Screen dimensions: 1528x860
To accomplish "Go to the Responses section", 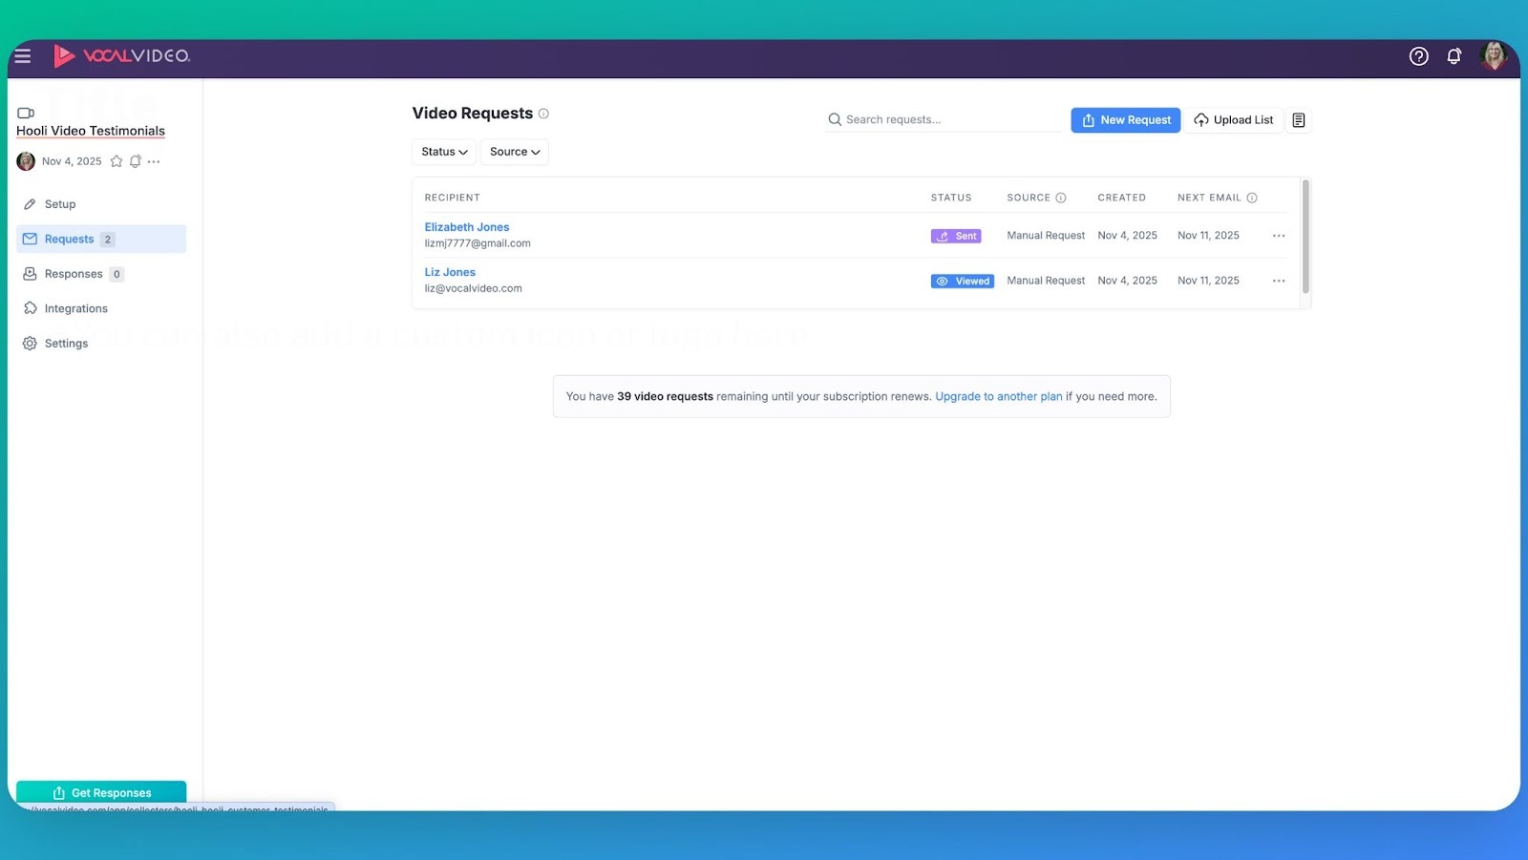I will pos(101,274).
